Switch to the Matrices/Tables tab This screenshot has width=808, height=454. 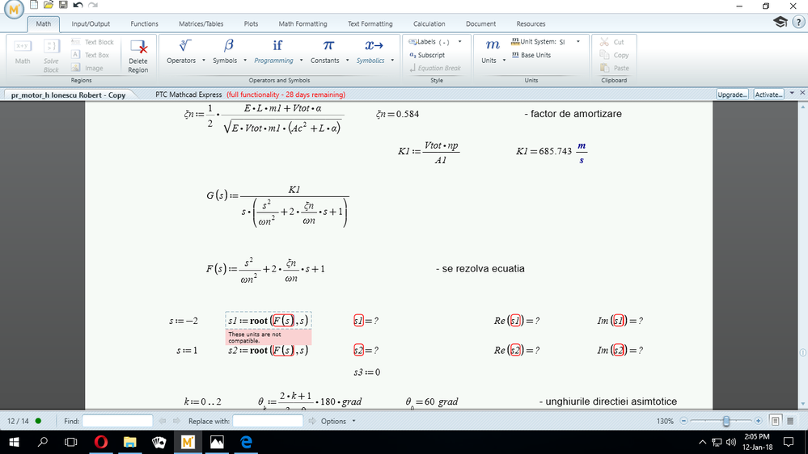[x=202, y=24]
